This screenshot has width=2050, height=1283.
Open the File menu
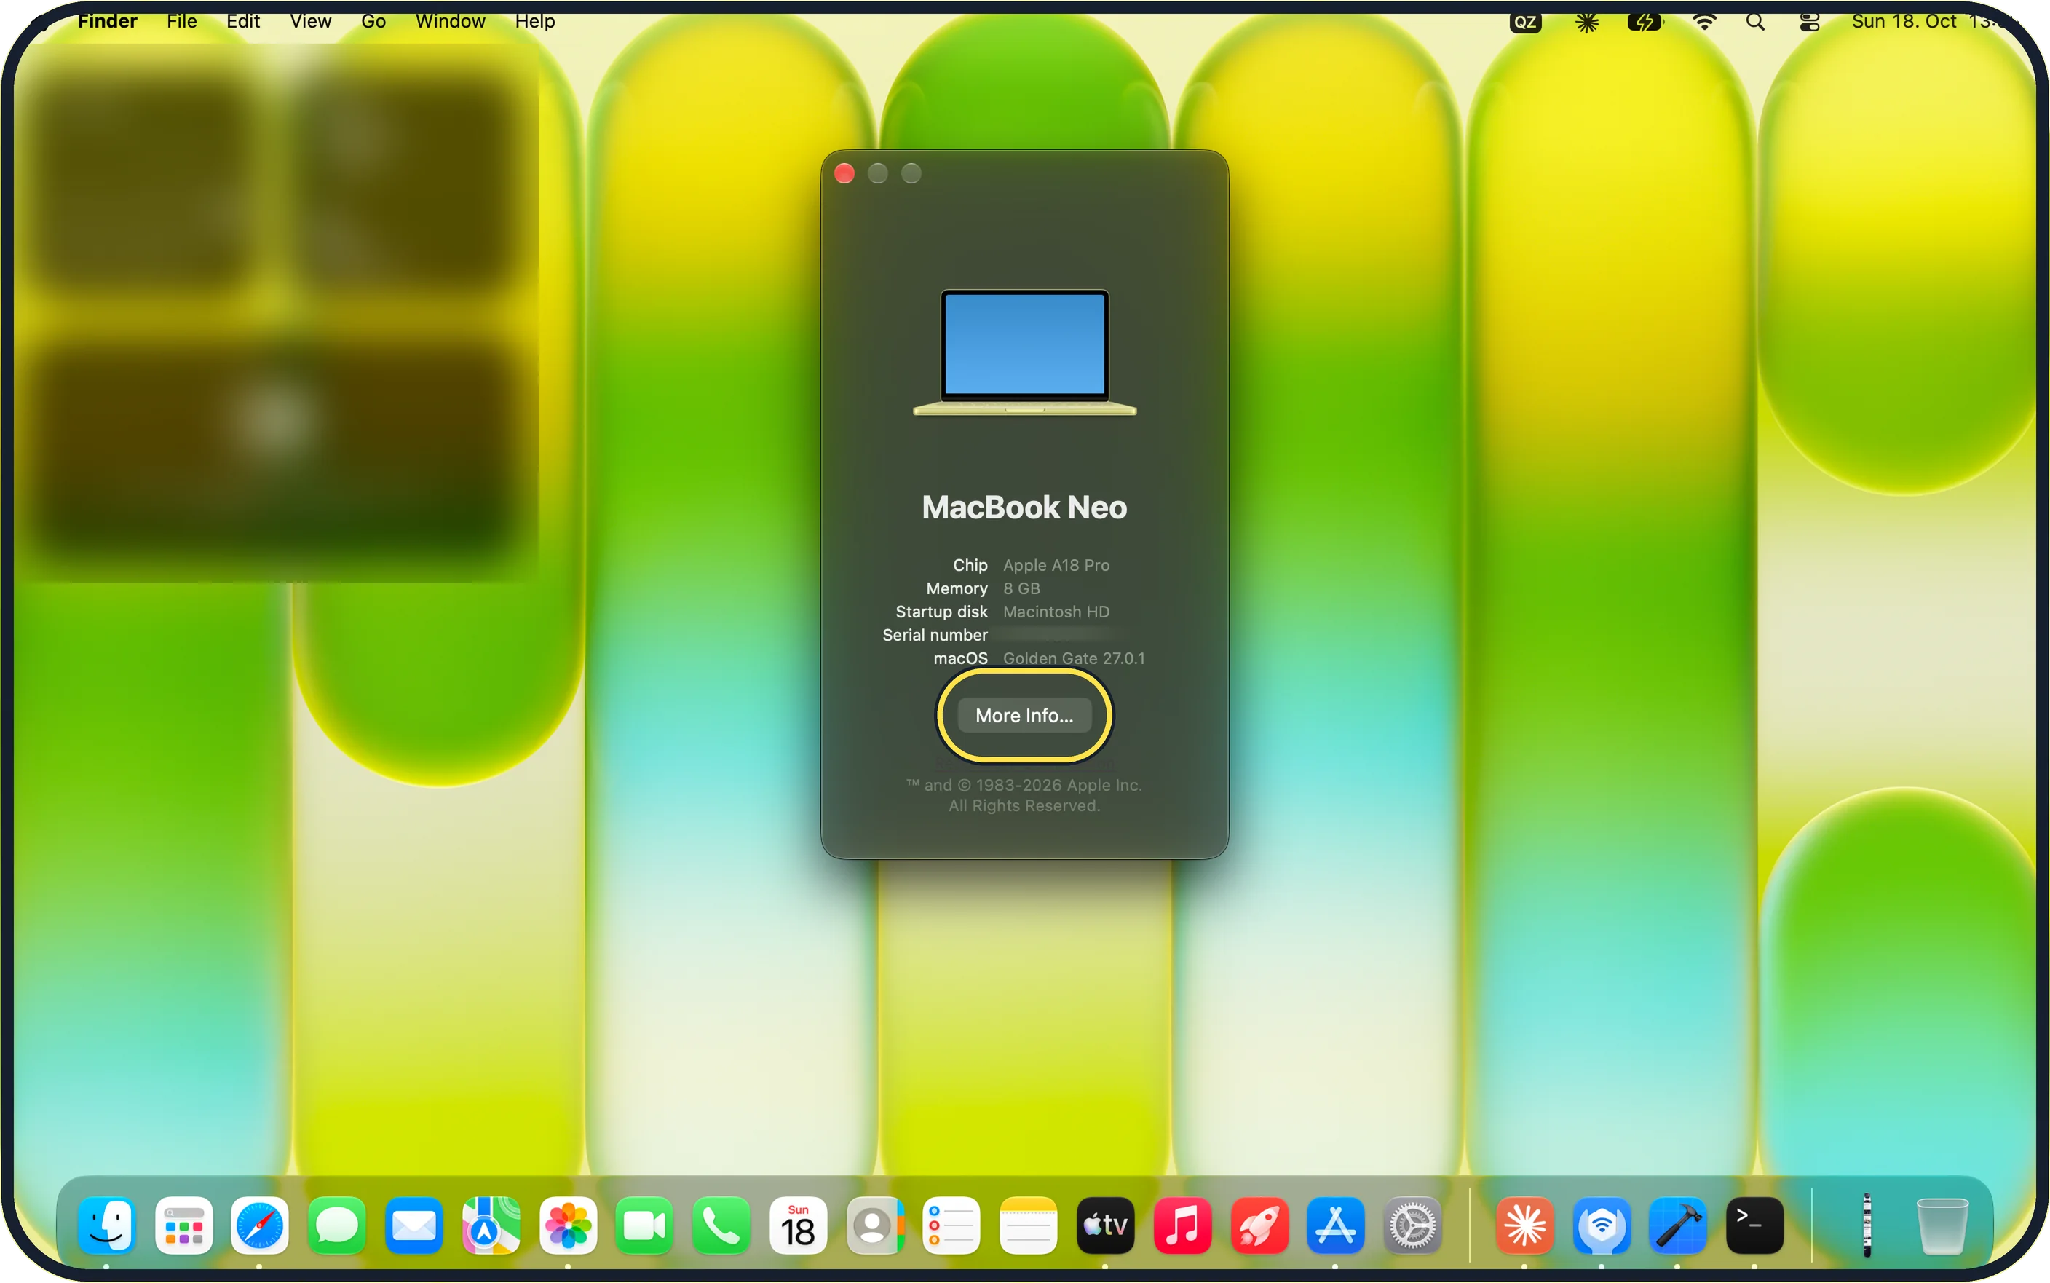click(181, 21)
